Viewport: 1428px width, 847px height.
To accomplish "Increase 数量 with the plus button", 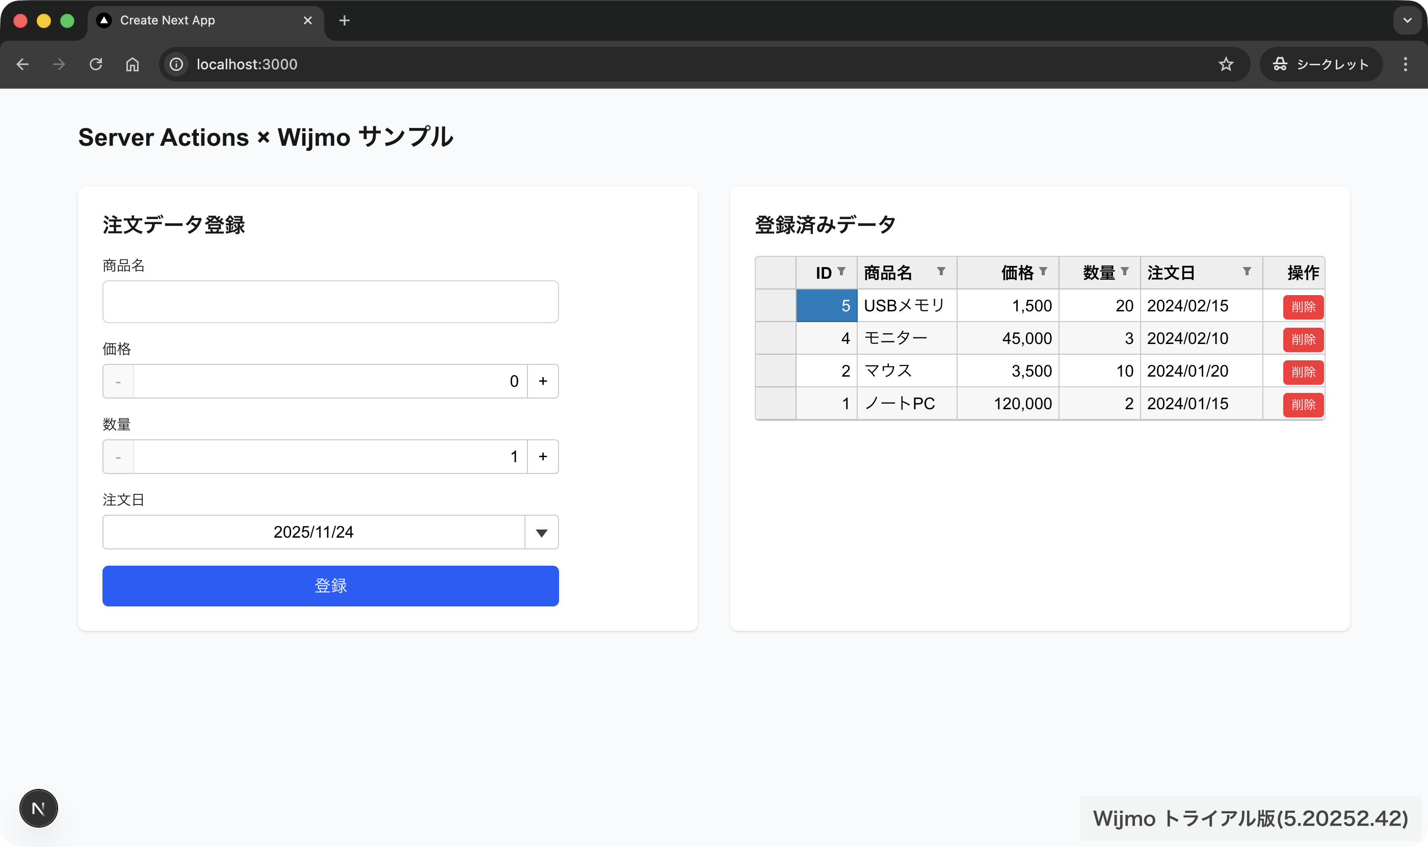I will (x=543, y=457).
